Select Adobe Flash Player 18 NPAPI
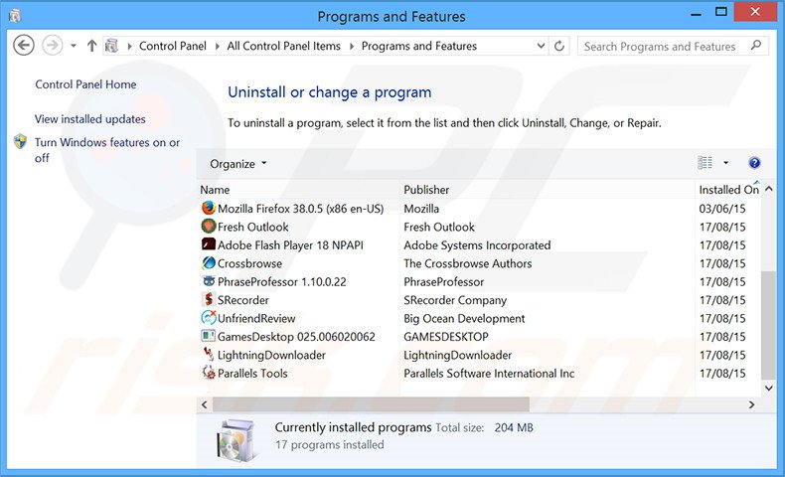The width and height of the screenshot is (785, 477). (290, 245)
